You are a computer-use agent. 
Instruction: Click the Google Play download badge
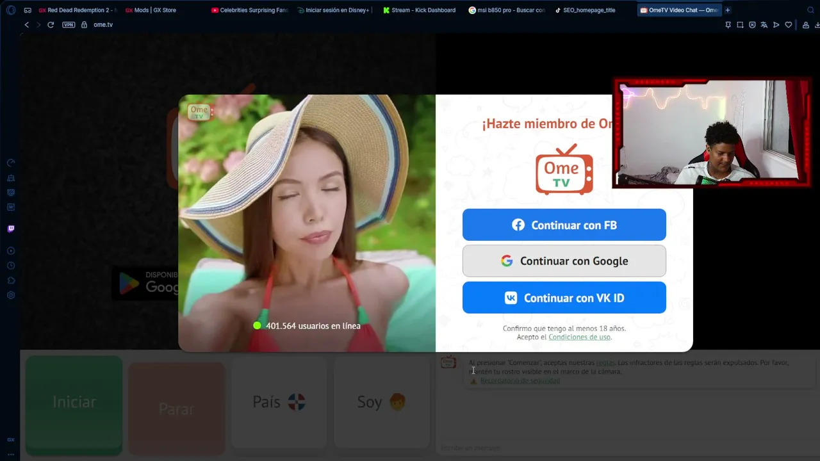(146, 283)
